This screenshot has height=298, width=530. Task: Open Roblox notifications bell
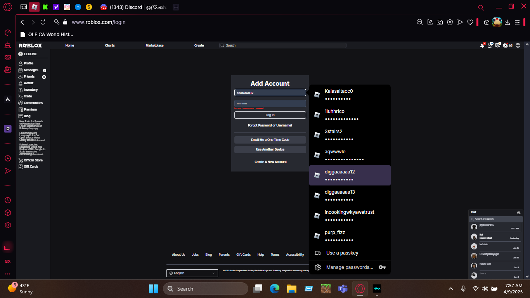pos(483,45)
